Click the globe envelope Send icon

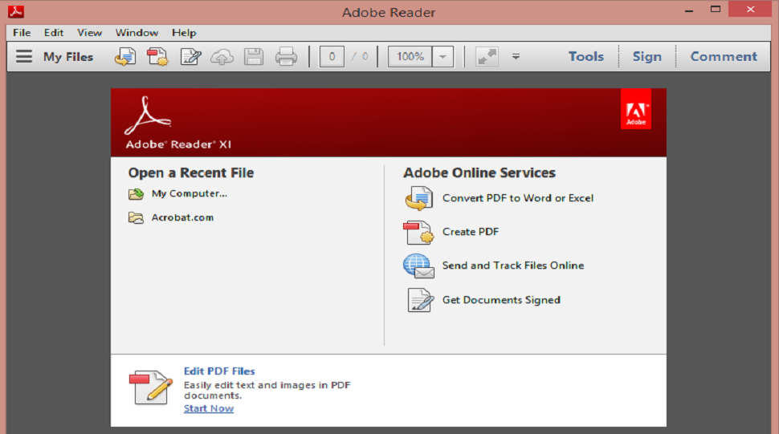coord(418,266)
